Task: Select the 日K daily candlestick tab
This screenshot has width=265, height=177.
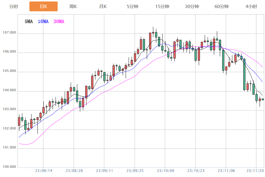Action: 43,7
